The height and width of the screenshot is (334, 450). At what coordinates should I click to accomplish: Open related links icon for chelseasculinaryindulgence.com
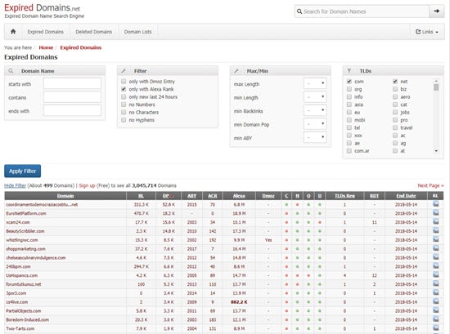[x=435, y=257]
